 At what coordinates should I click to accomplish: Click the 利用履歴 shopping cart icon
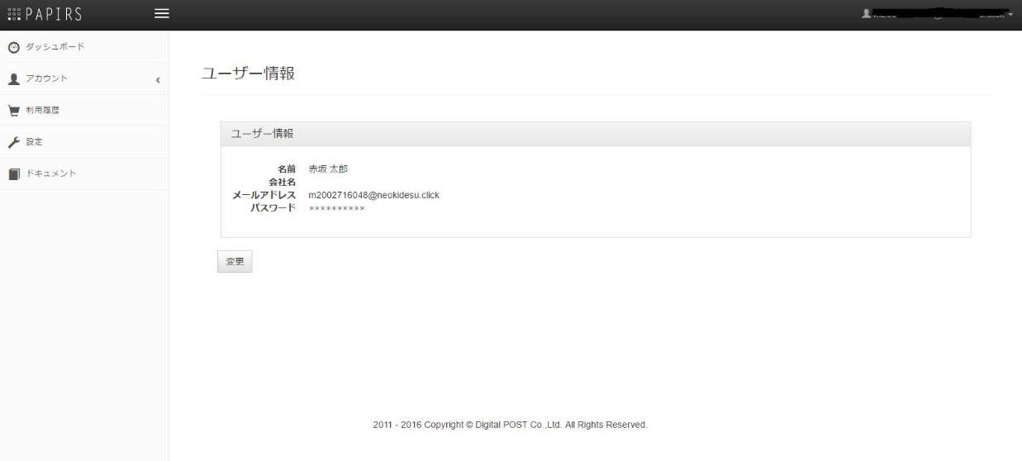pos(12,110)
